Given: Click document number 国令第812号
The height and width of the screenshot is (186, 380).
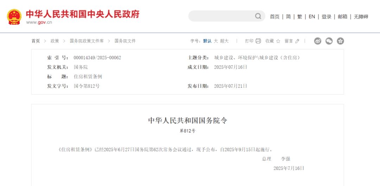Looking at the screenshot, I should pyautogui.click(x=87, y=86).
